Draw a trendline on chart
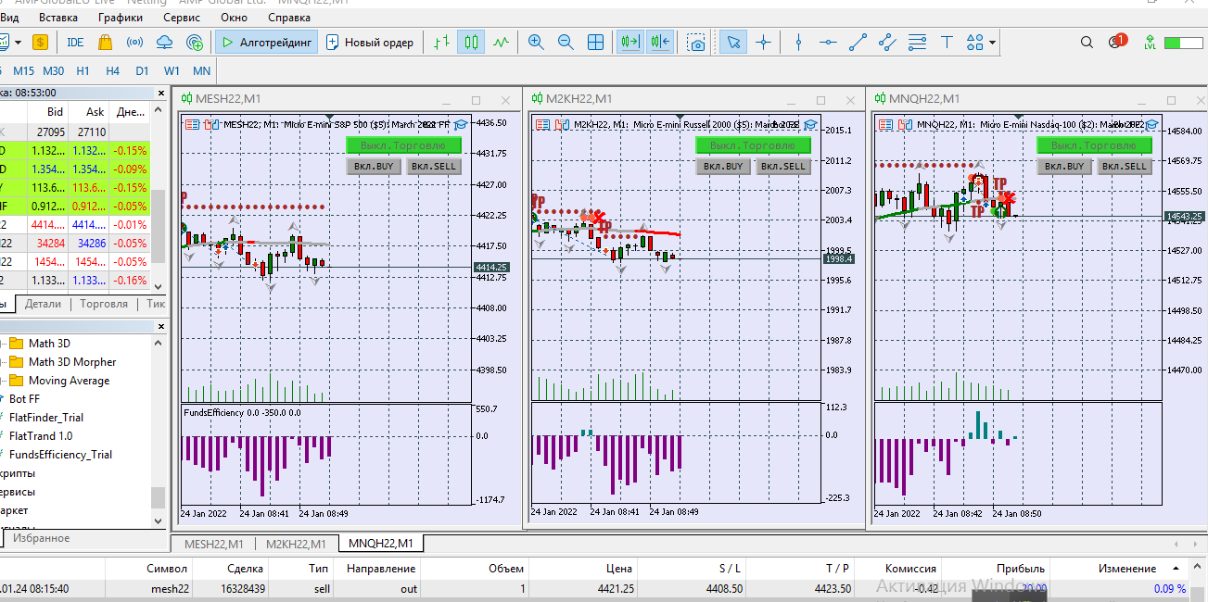 coord(858,42)
